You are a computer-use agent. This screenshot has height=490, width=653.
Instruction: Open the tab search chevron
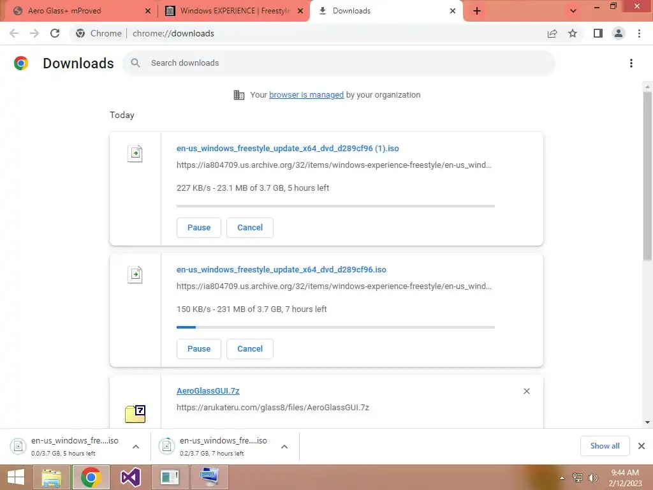coord(573,11)
